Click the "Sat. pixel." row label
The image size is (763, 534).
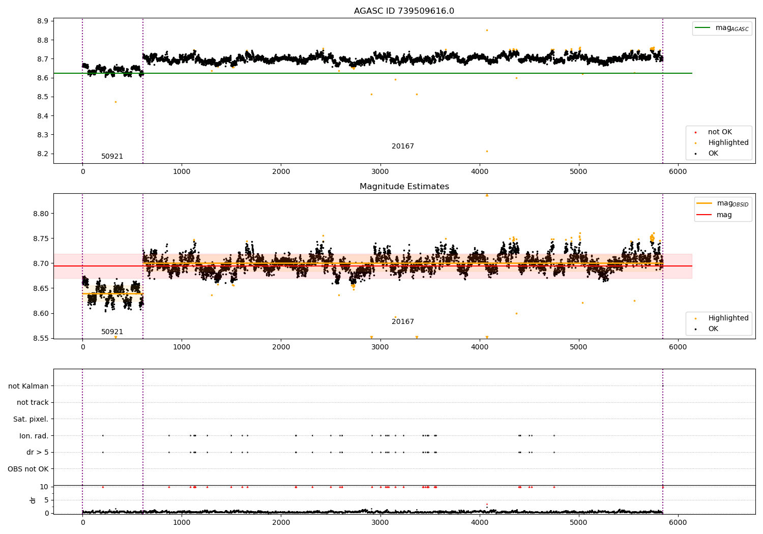(31, 420)
